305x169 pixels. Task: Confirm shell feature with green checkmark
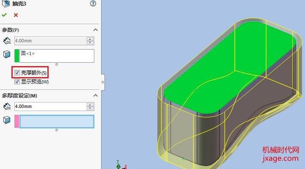4,15
